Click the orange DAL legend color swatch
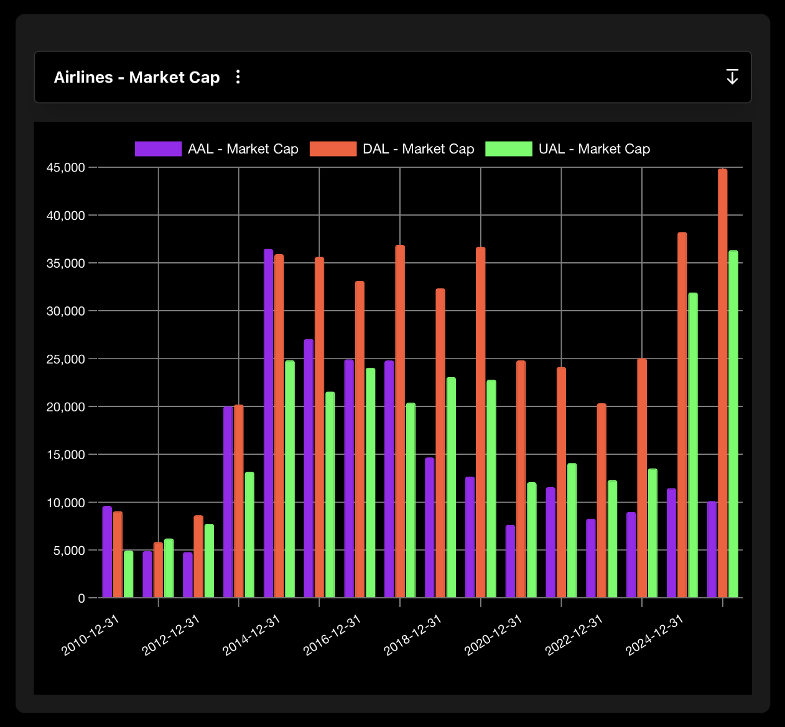The image size is (785, 727). point(333,149)
